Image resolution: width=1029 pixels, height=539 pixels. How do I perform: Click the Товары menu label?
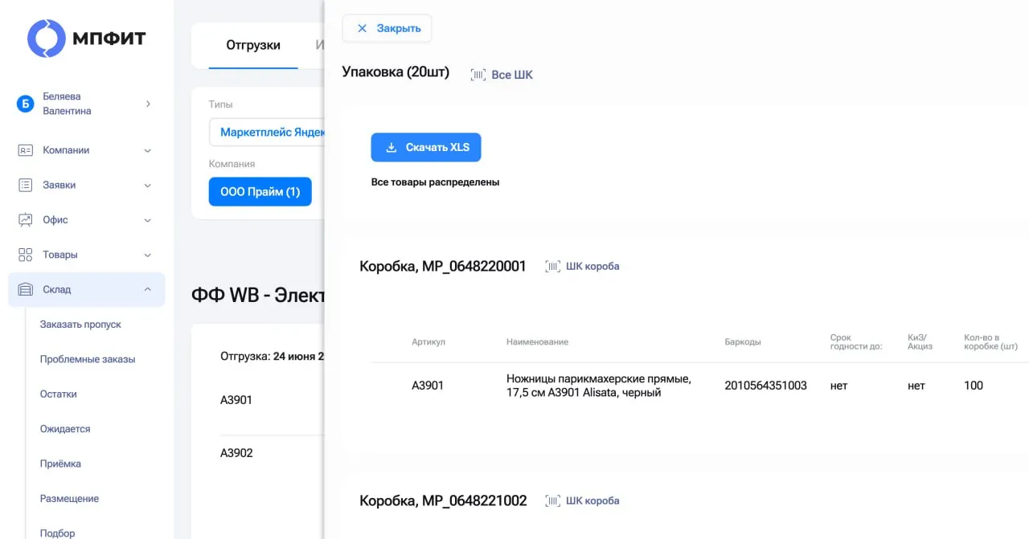click(x=60, y=255)
